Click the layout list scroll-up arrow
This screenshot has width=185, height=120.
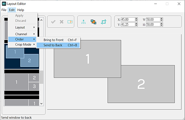point(41,20)
